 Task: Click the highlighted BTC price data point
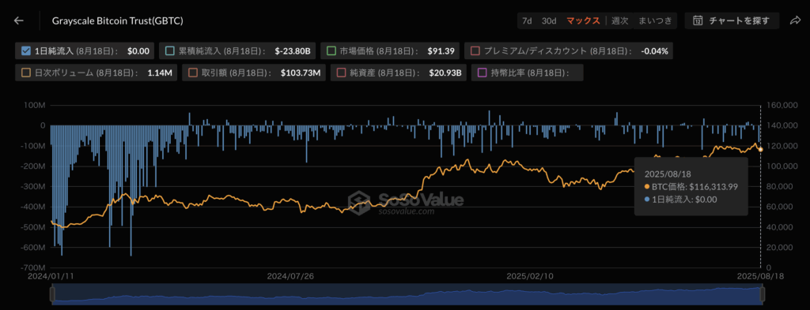(x=760, y=149)
